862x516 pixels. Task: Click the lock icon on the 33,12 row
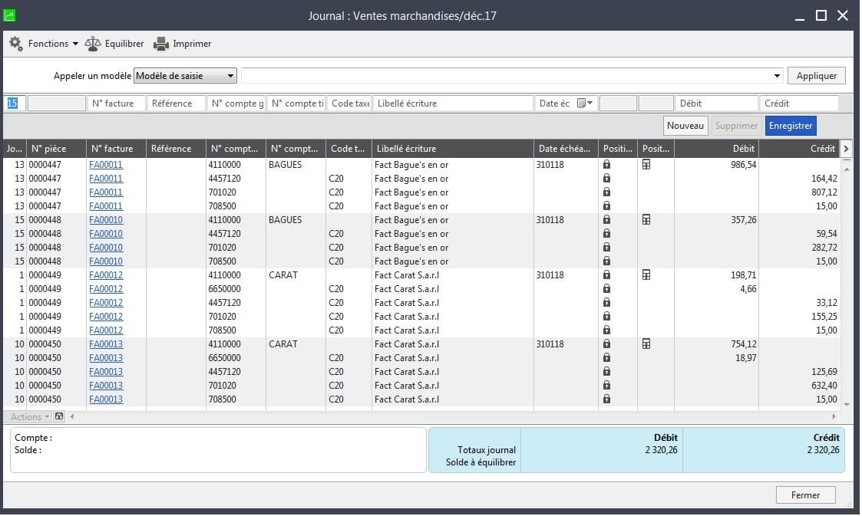[606, 302]
